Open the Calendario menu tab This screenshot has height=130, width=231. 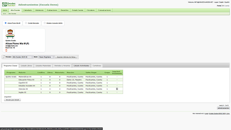point(28,10)
